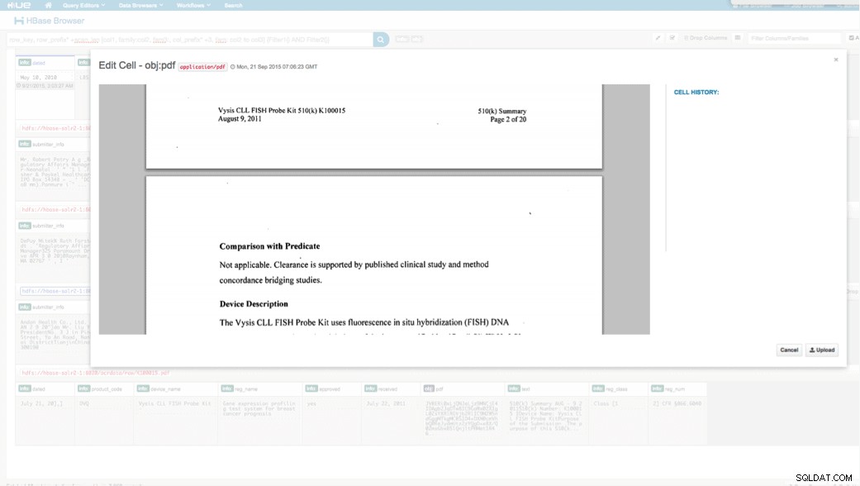Click the Device Description heading in PDF
The image size is (860, 486).
coord(254,304)
